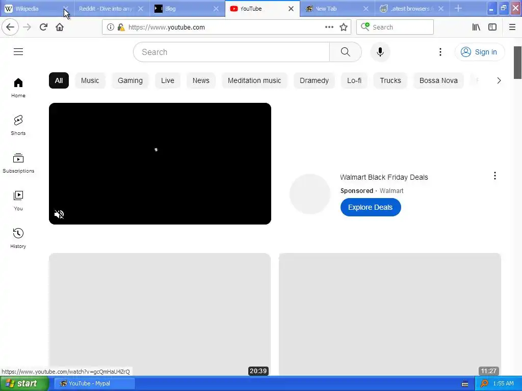Select the Bossa Nova chip

438,80
